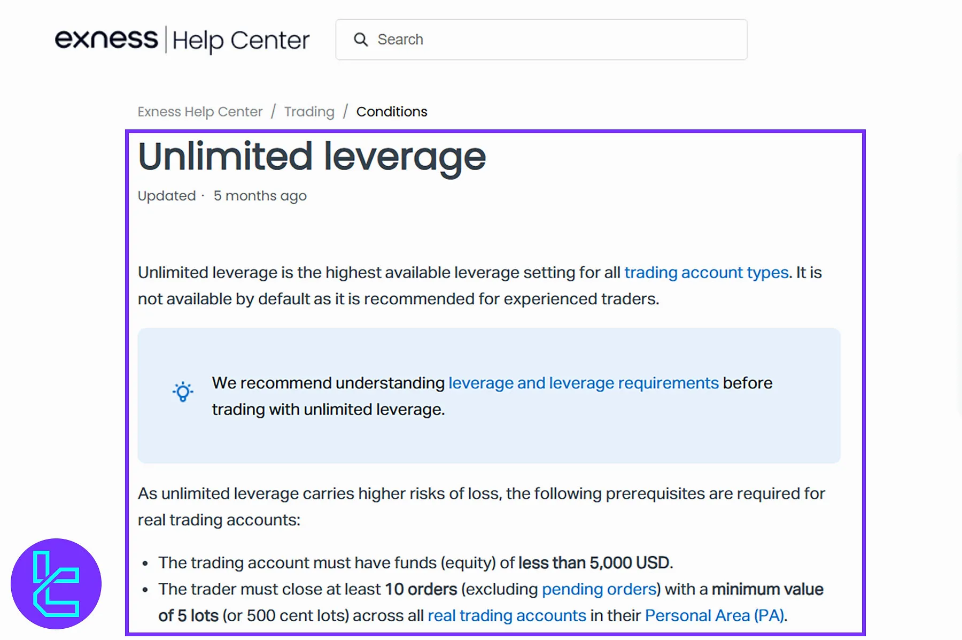Image resolution: width=962 pixels, height=640 pixels.
Task: Follow the leverage and leverage requirements link
Action: tap(583, 383)
